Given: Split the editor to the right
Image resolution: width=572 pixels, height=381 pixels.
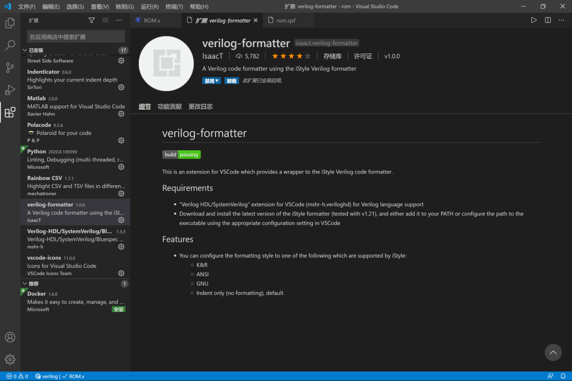Looking at the screenshot, I should tap(548, 20).
